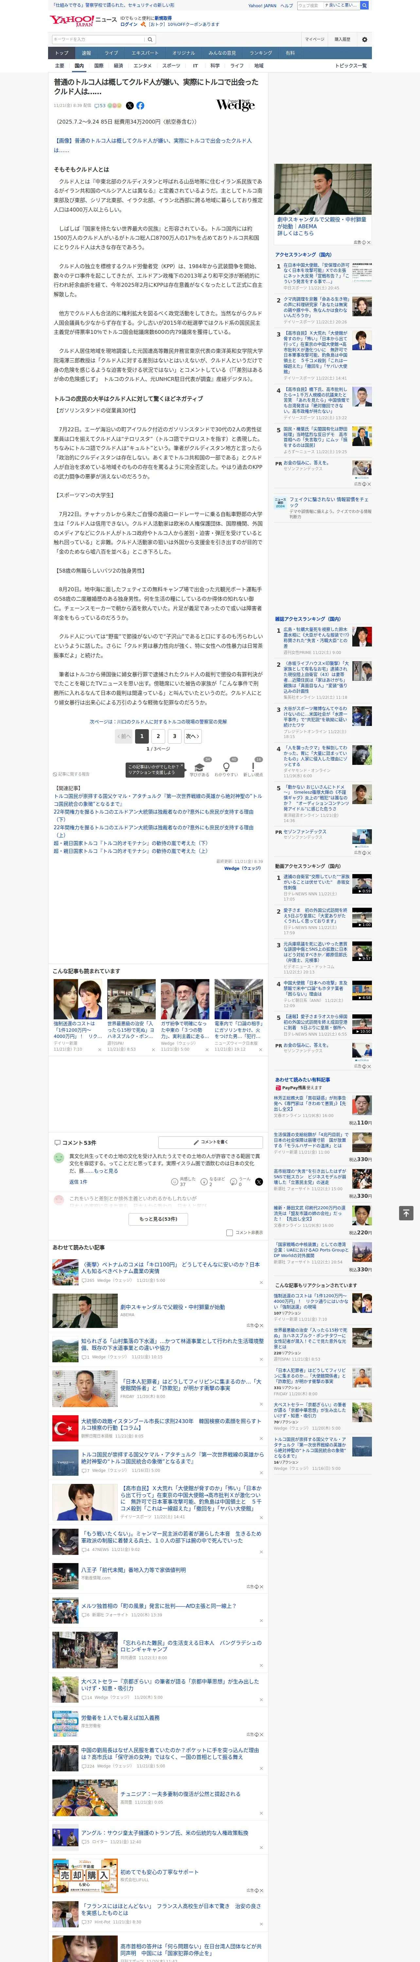The height and width of the screenshot is (1962, 420).
Task: Click the top-right web search blue button
Action: point(364,5)
